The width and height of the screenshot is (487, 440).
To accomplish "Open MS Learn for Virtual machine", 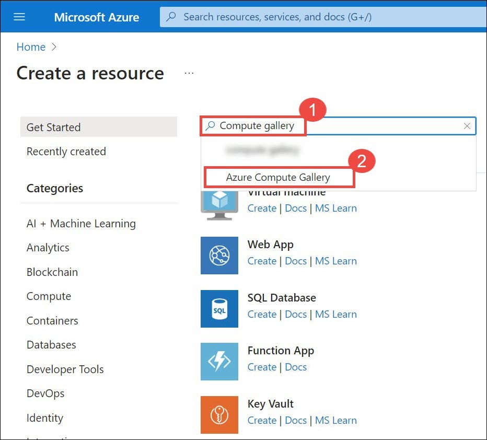I will 336,208.
